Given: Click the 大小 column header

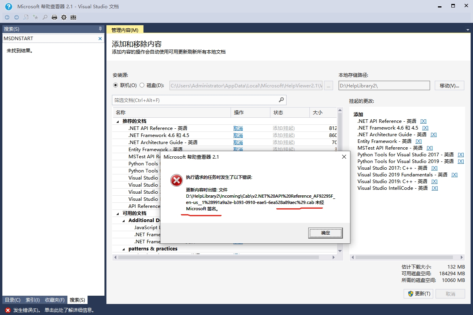Looking at the screenshot, I should pos(323,113).
